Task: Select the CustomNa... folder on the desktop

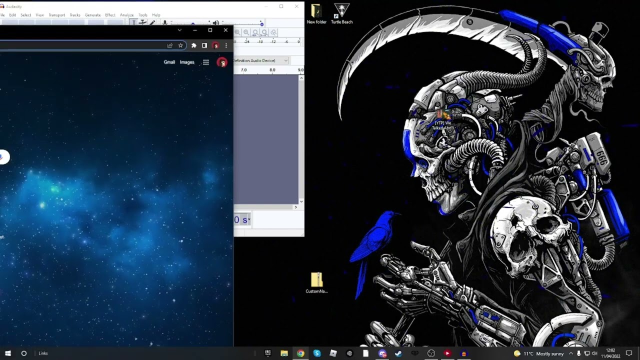Action: (316, 283)
